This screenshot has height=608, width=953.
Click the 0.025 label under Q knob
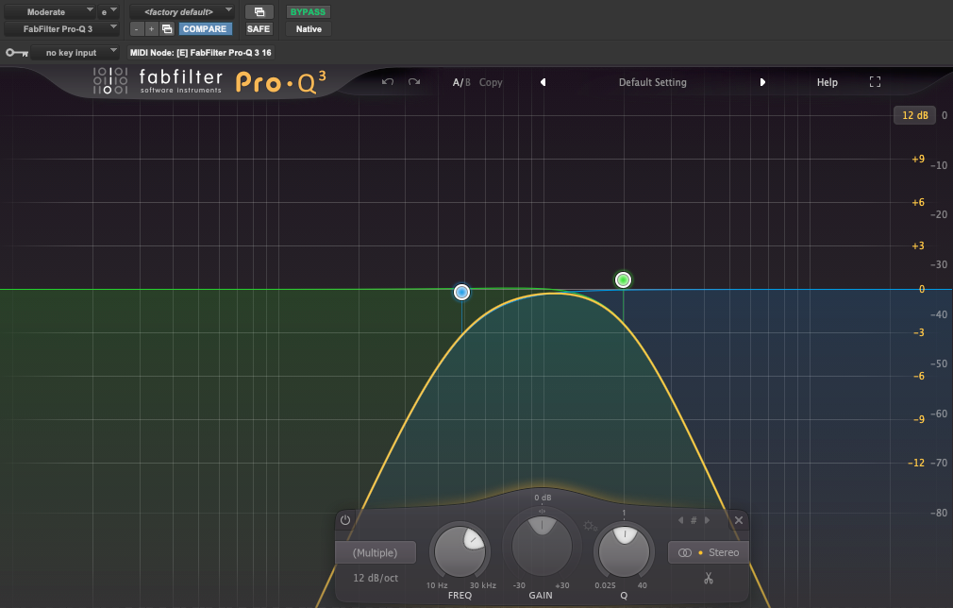point(605,585)
